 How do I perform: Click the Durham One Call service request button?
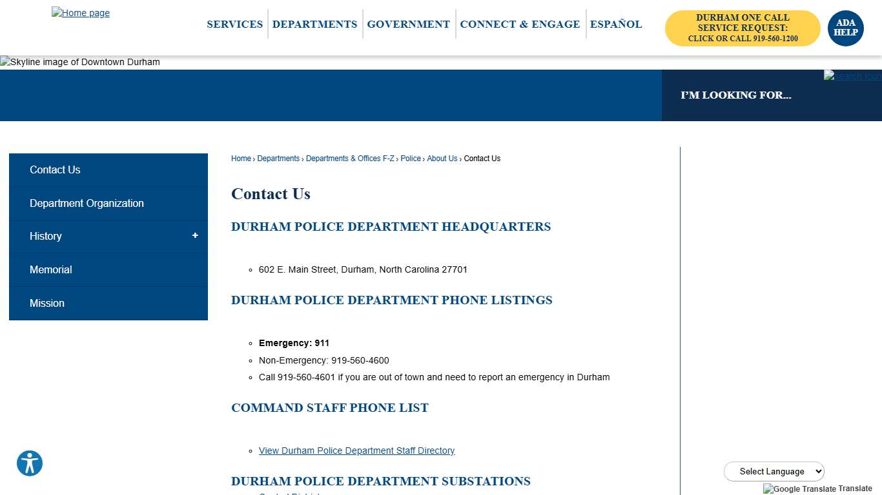point(742,28)
